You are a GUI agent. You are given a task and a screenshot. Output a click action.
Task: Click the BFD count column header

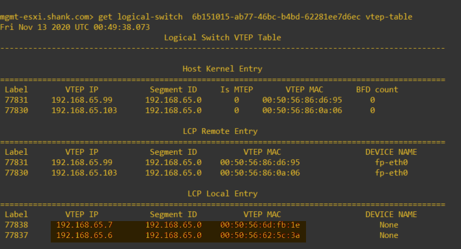pos(377,90)
